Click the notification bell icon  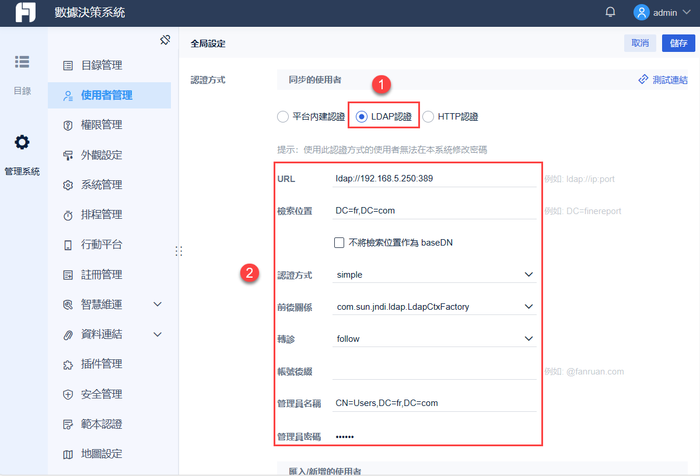coord(610,11)
